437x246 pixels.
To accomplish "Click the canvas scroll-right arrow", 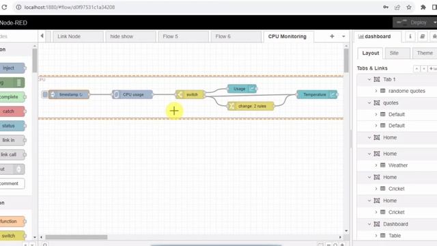I will [x=340, y=237].
